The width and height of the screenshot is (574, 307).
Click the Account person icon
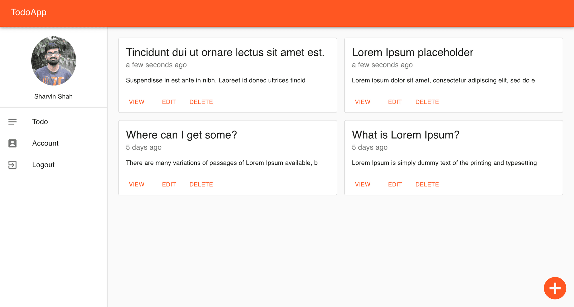coord(12,143)
